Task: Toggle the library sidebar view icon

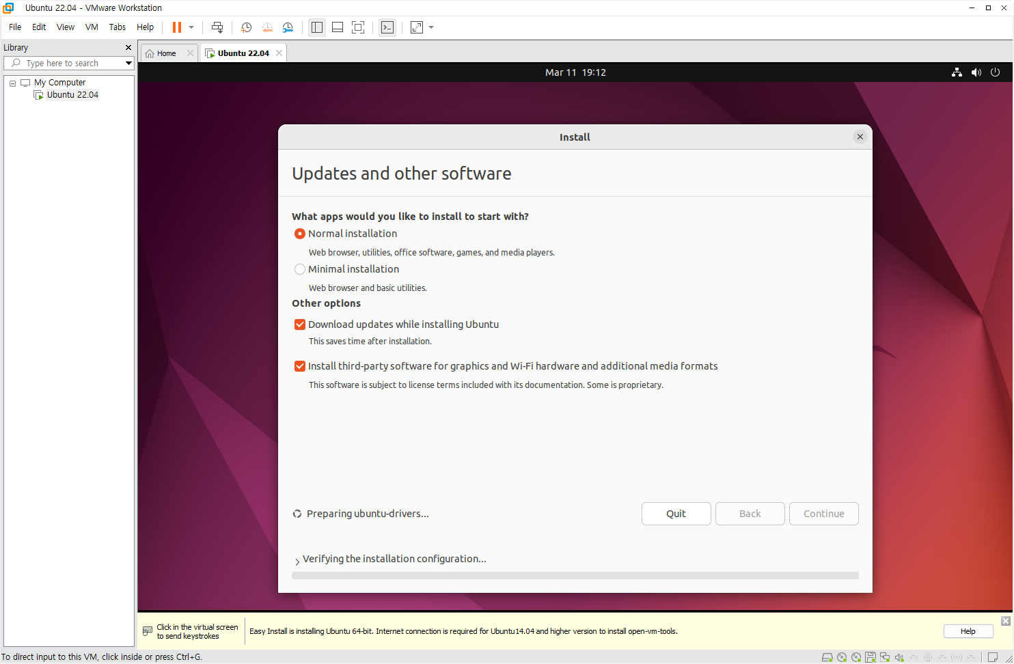Action: [317, 27]
